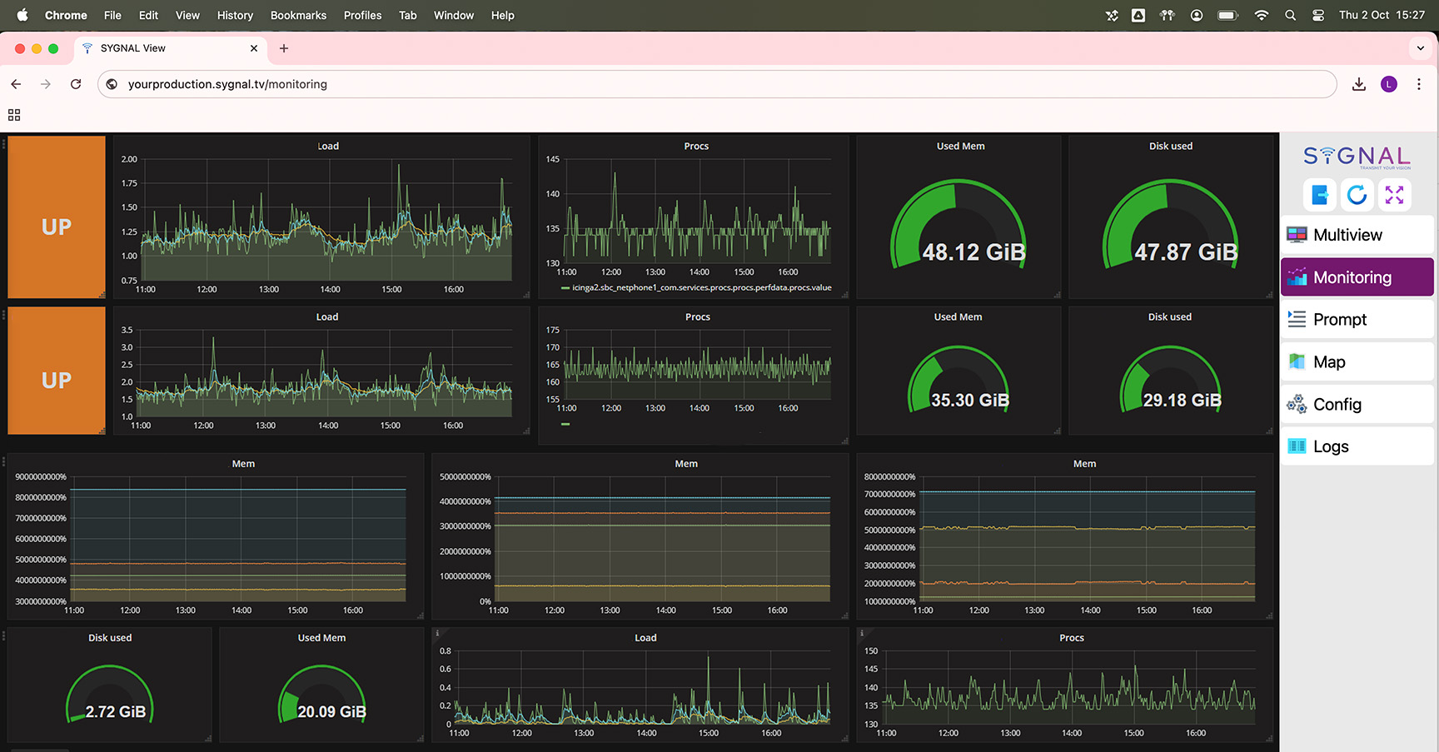This screenshot has width=1439, height=752.
Task: Expand the tab search chevron dropdown
Action: point(1421,48)
